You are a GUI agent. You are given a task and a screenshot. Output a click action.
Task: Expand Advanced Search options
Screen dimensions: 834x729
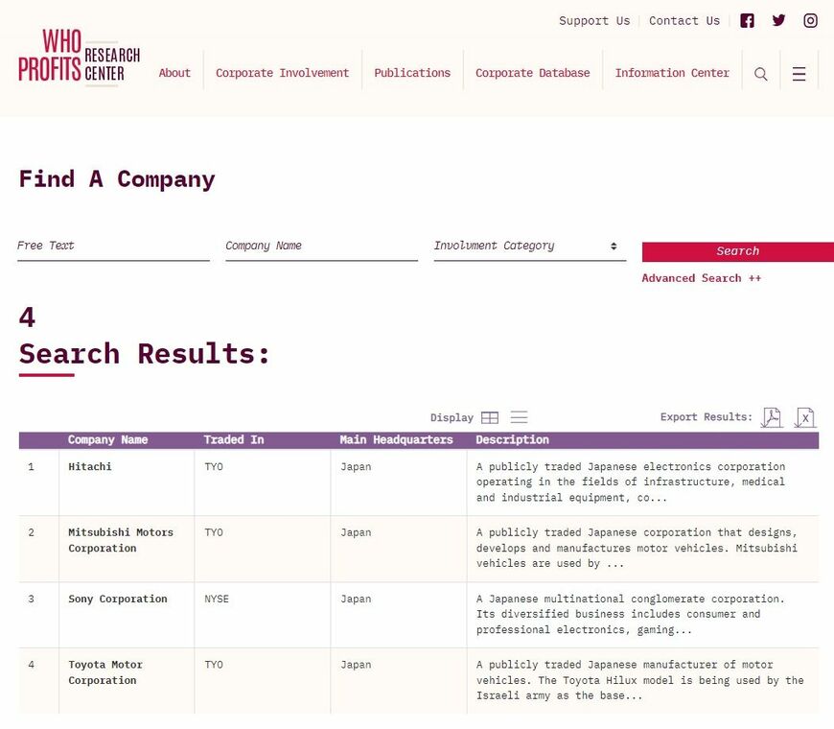coord(701,278)
